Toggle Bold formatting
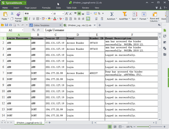This screenshot has width=169, height=129. point(25,19)
